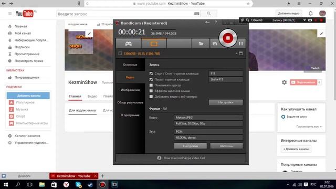Click the key registration icon in Bandicam
This screenshot has width=336, height=189.
point(207,22)
